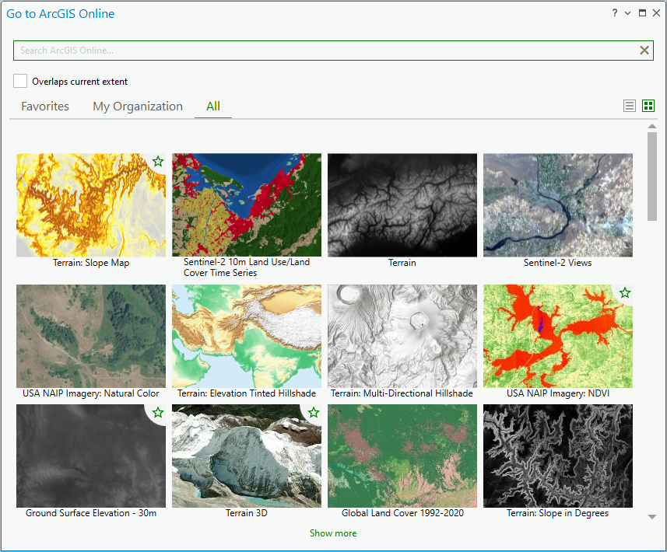
Task: Select Terrain: Multi-Directional Hillshade thumbnail
Action: [x=402, y=336]
